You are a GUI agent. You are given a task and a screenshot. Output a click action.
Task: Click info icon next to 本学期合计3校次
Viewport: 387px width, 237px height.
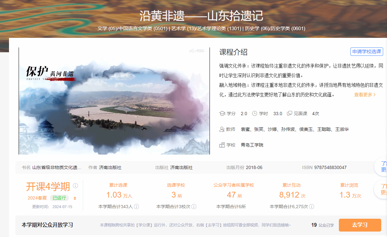point(194,207)
